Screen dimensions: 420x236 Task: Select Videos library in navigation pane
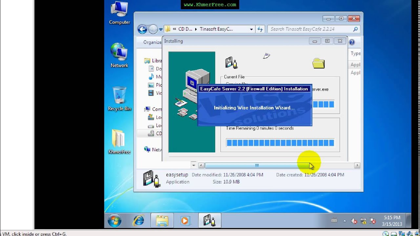(x=155, y=93)
